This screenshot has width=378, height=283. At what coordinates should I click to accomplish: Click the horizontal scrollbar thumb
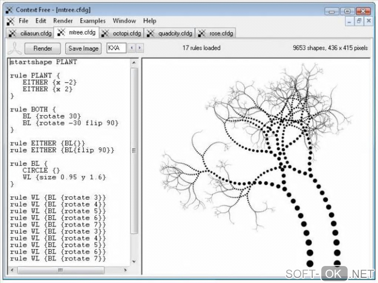click(x=61, y=270)
